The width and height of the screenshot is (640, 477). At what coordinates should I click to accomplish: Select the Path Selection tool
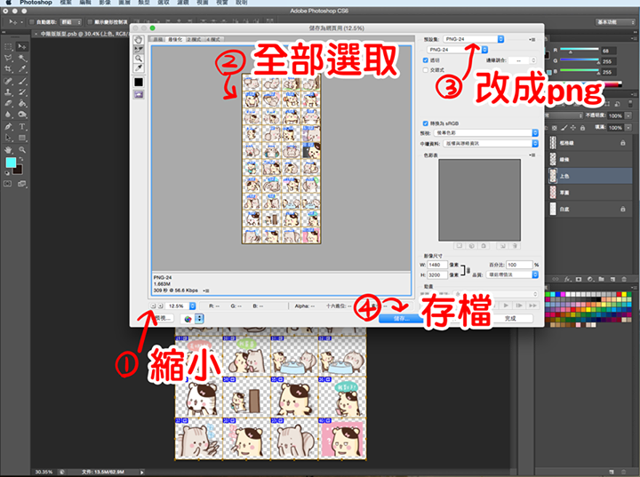[x=8, y=138]
